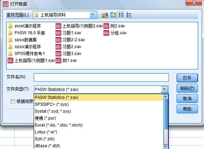Select 上机指导(1)例题1.sav file
The image size is (204, 149).
pyautogui.click(x=32, y=60)
